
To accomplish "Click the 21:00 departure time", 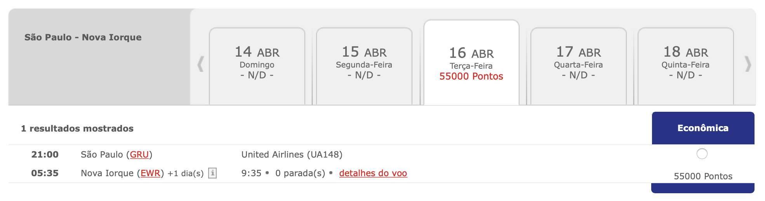I will (45, 154).
